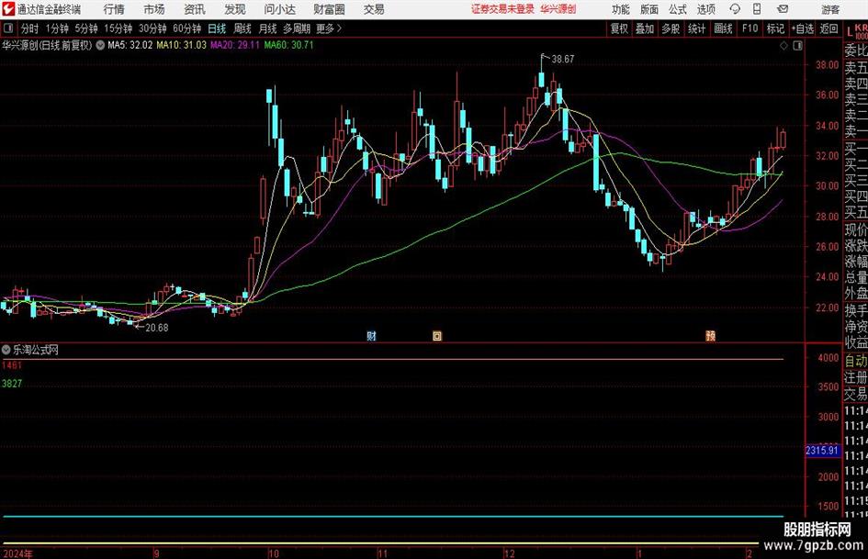Open the 发现 menu
This screenshot has height=559, width=868.
tap(235, 9)
